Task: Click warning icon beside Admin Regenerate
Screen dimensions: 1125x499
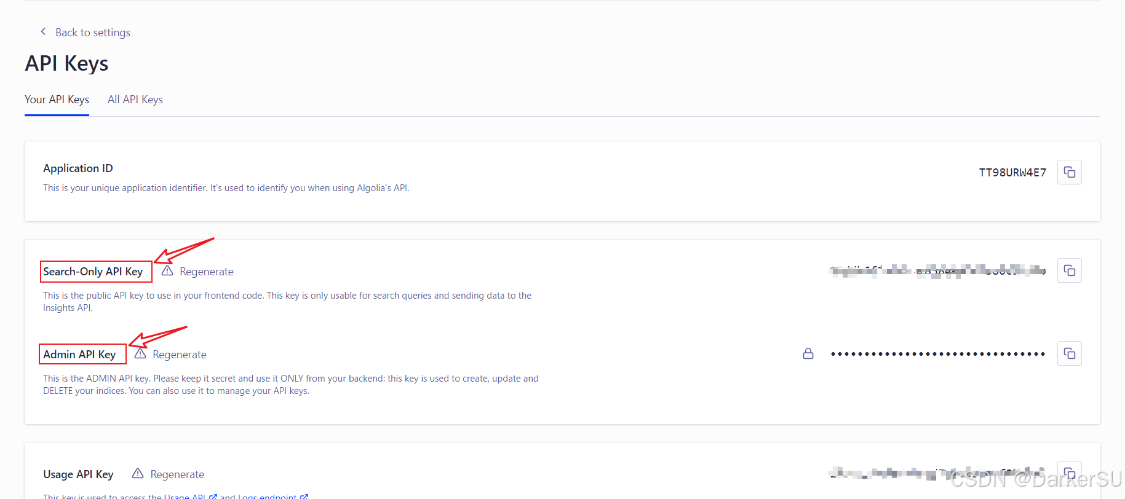Action: [x=140, y=354]
